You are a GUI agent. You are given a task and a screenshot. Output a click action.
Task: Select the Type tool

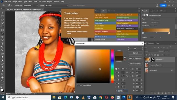coord(2,67)
